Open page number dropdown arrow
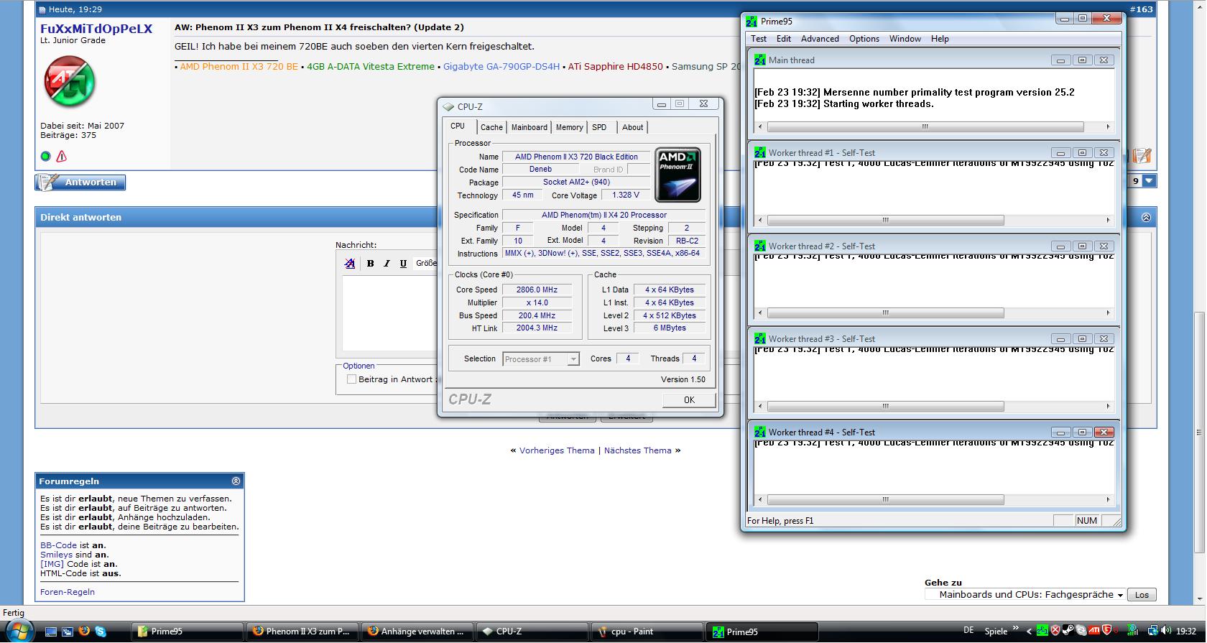 click(1149, 181)
